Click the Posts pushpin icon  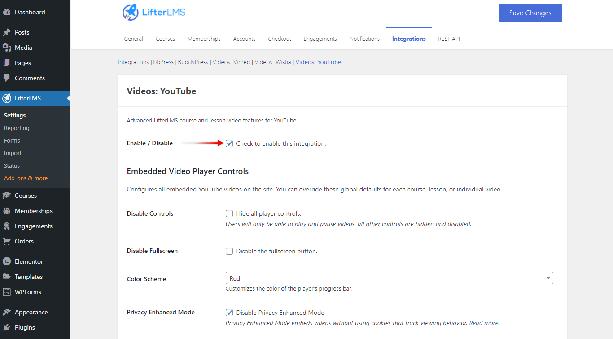pos(7,32)
